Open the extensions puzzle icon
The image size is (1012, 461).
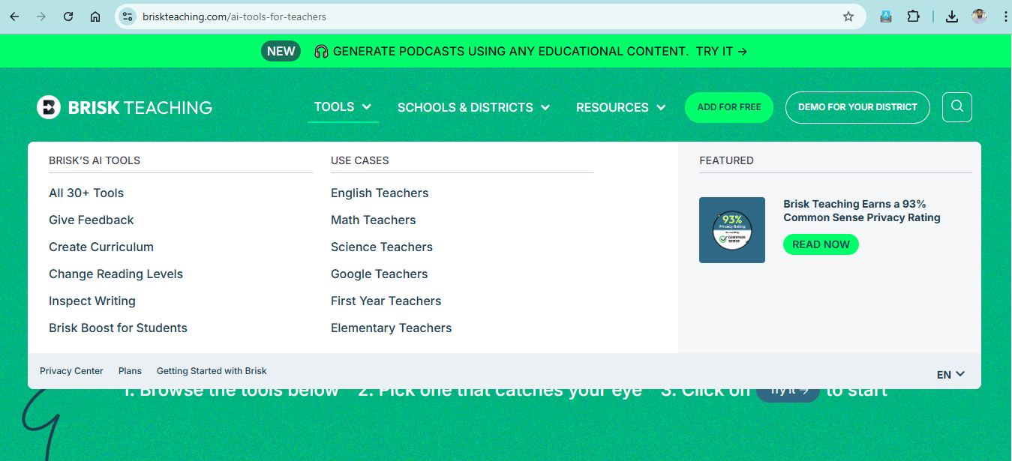point(913,16)
